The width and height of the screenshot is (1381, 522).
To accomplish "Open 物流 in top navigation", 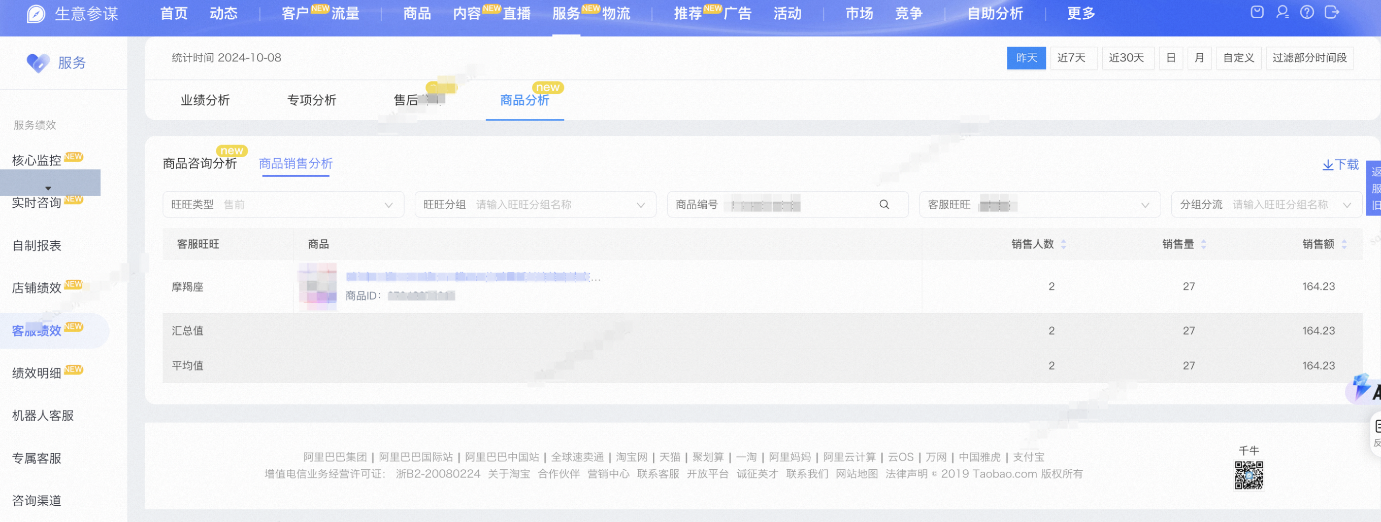I will coord(616,13).
